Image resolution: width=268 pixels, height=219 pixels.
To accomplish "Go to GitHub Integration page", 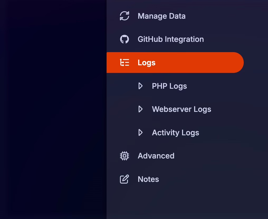I will point(171,39).
